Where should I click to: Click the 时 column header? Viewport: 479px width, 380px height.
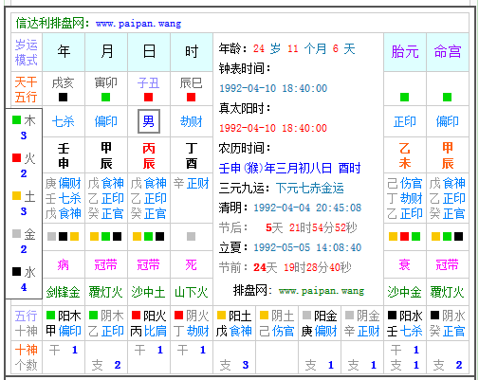(x=192, y=51)
